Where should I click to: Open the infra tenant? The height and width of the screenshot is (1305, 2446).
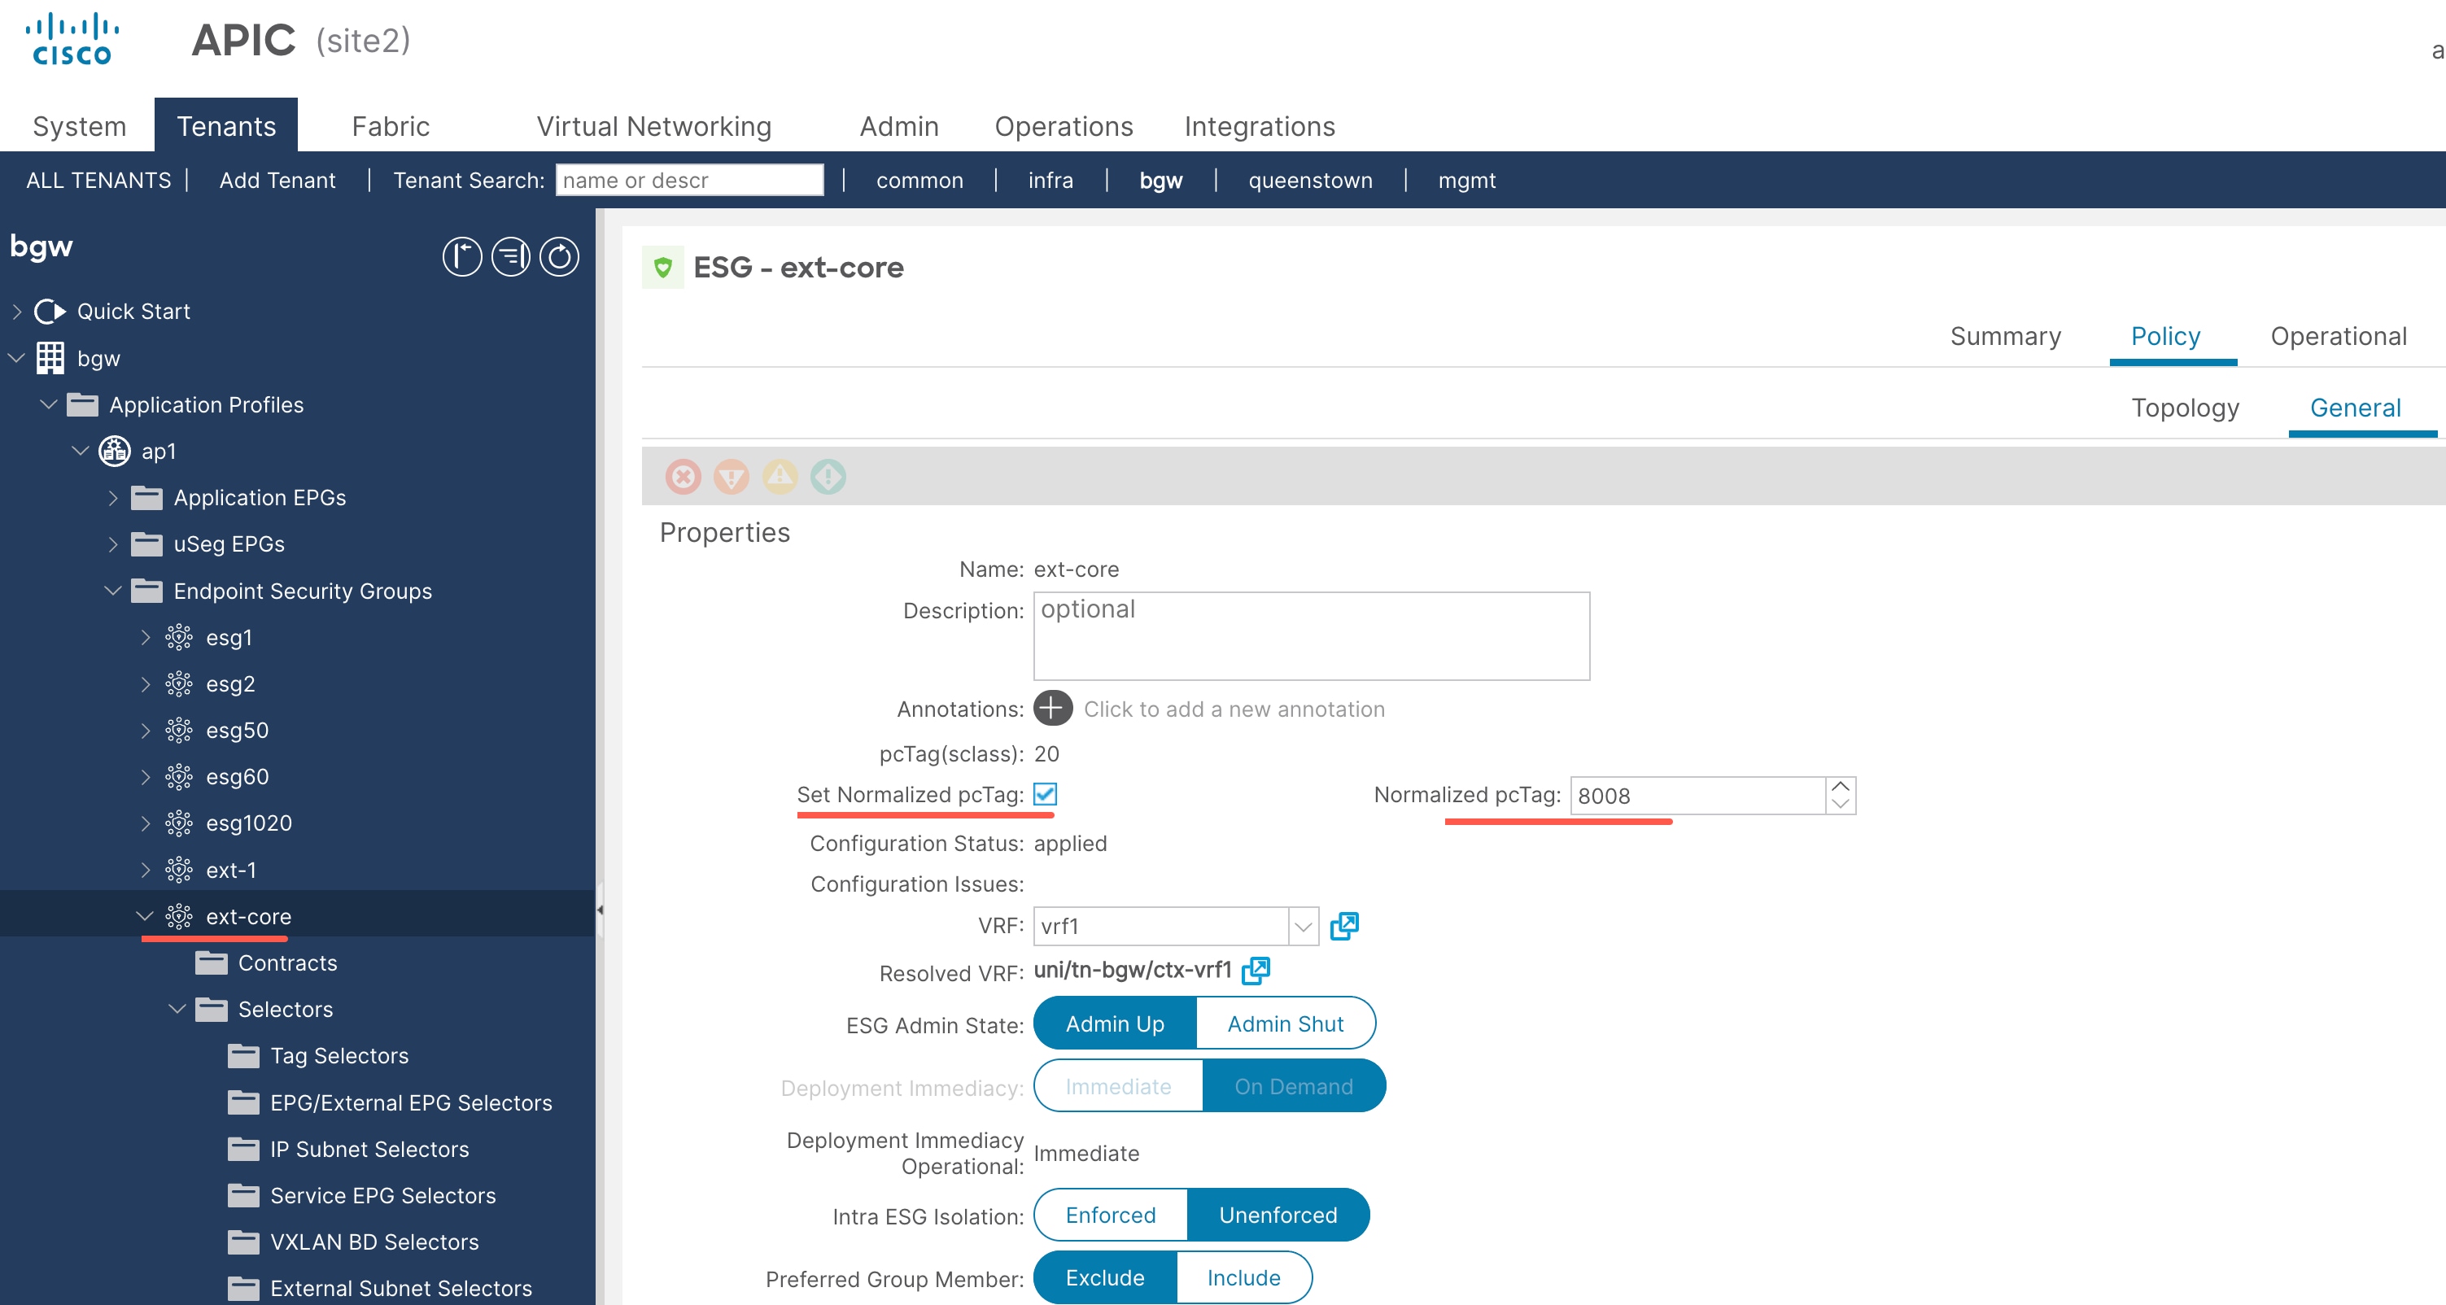point(1050,181)
